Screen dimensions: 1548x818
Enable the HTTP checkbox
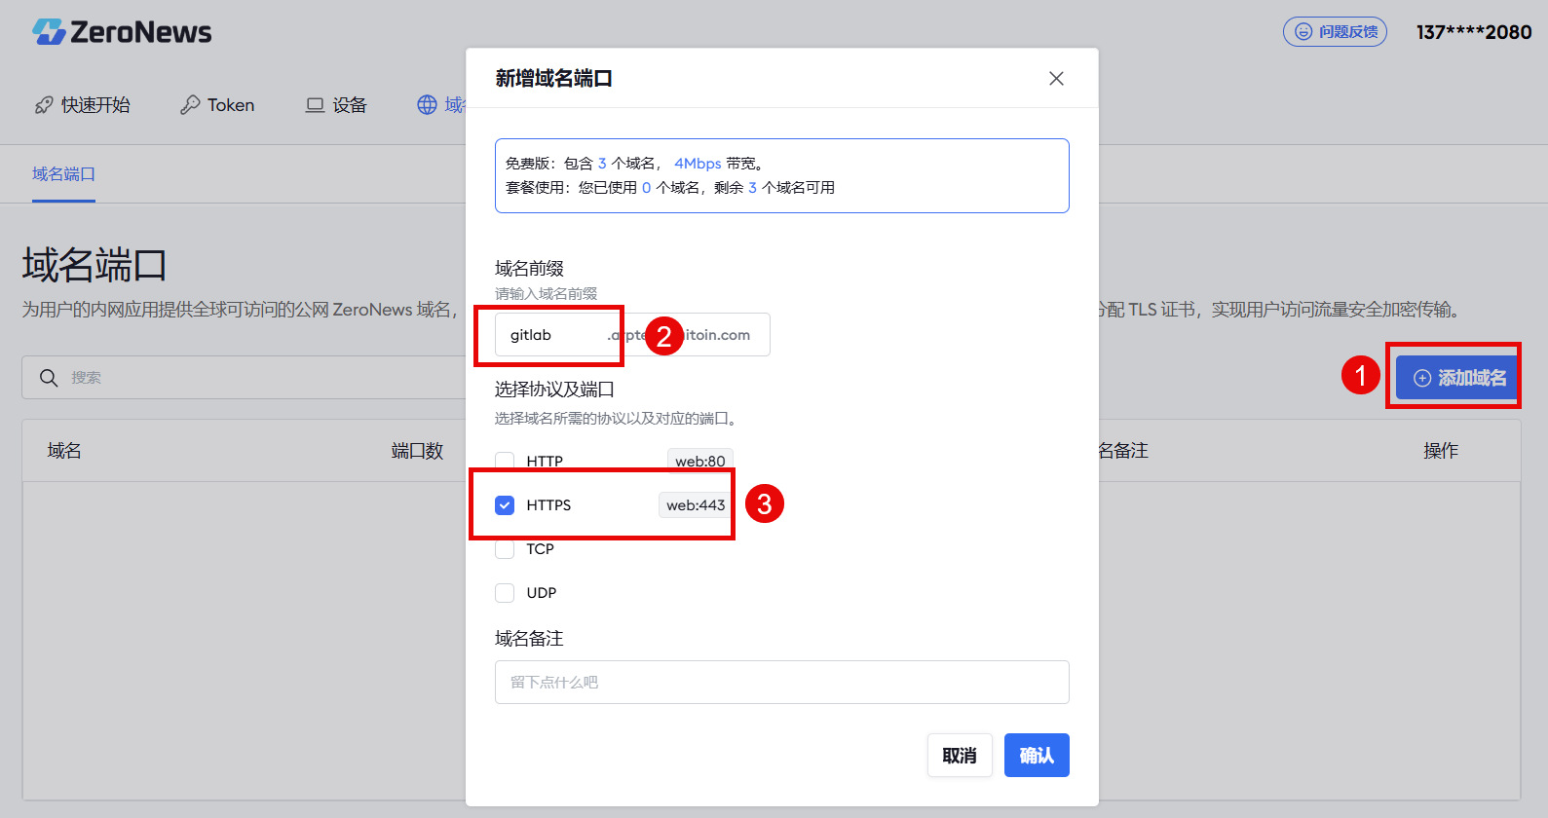[505, 461]
